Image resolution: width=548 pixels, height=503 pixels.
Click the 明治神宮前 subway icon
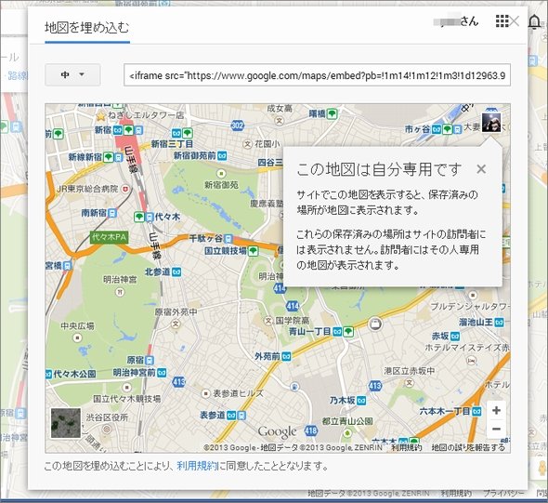point(162,373)
